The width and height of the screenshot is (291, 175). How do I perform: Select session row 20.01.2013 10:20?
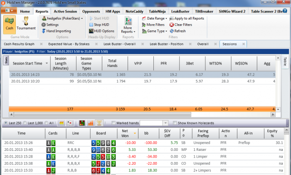click(x=142, y=81)
